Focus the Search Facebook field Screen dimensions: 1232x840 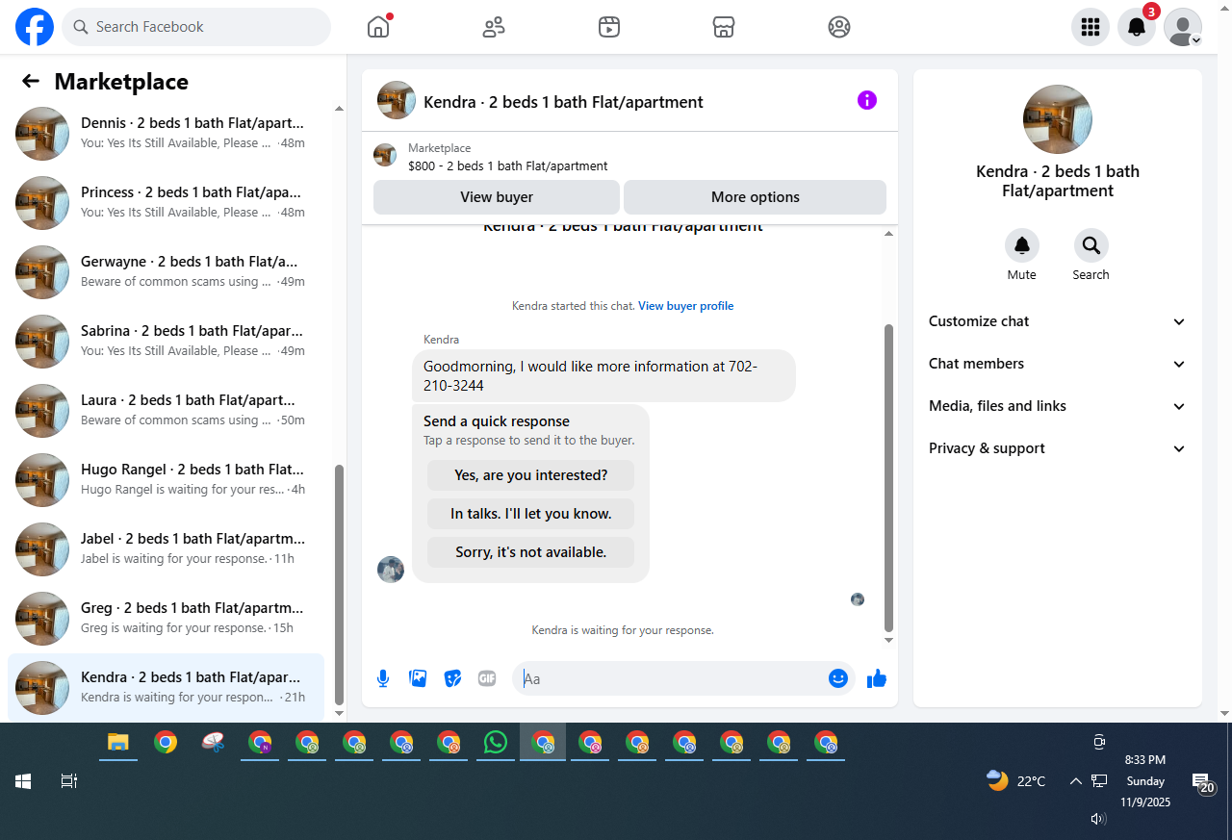point(196,27)
